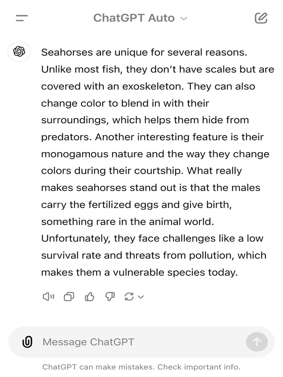Image resolution: width=283 pixels, height=377 pixels.
Task: Click the ChatGPT logo avatar beside the response
Action: (19, 52)
